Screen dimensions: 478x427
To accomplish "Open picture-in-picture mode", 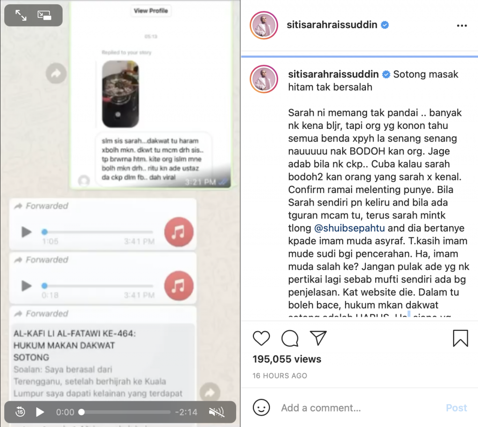I will (44, 15).
